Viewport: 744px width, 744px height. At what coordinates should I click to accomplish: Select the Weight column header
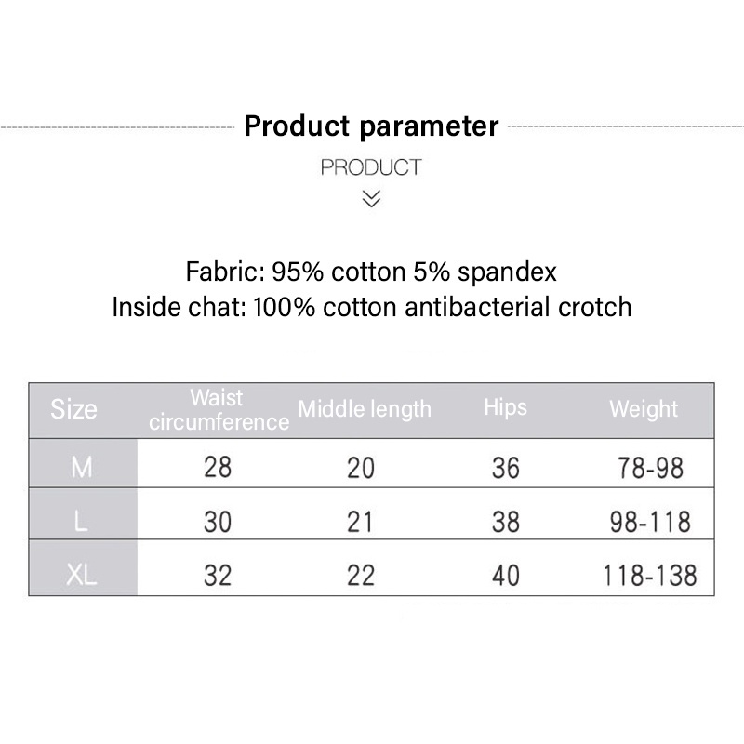coord(644,409)
